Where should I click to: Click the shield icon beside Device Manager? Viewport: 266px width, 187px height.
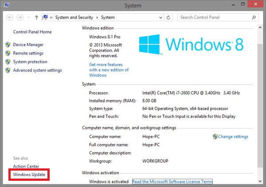pyautogui.click(x=8, y=45)
